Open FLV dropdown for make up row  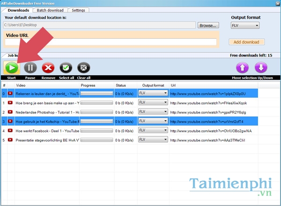click(153, 102)
